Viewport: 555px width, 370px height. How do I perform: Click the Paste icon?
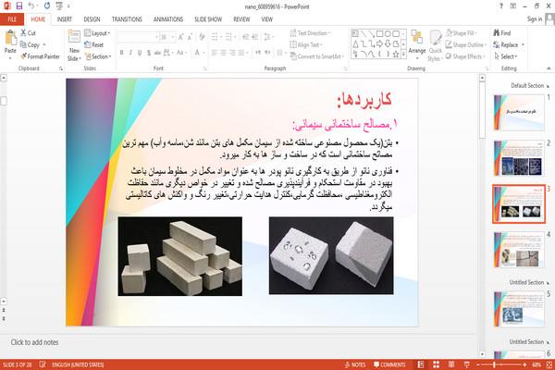click(10, 39)
